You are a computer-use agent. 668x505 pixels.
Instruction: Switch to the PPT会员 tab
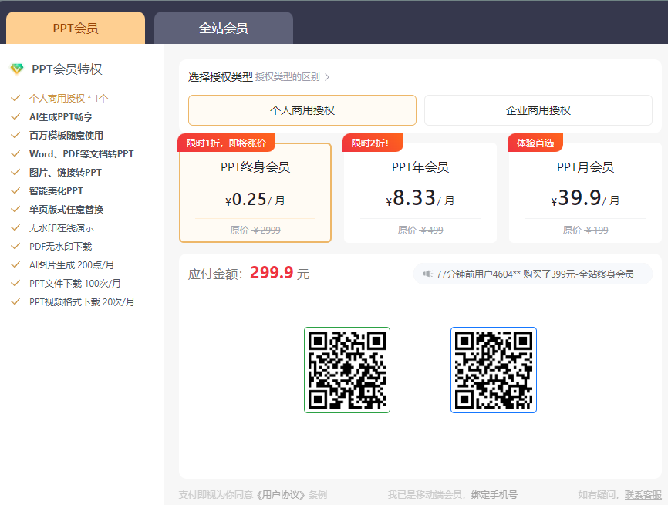(76, 28)
